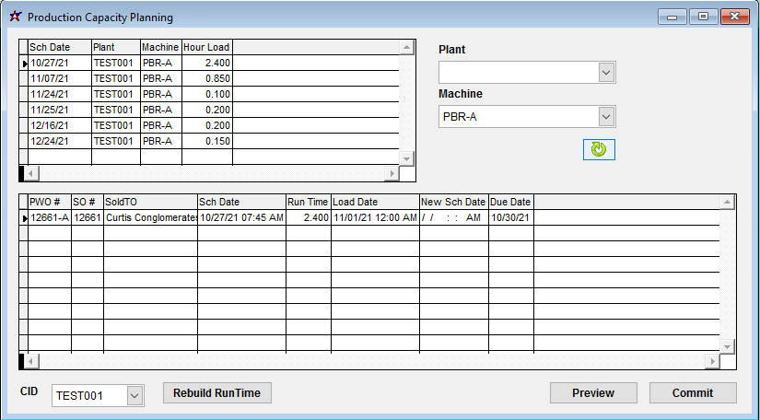Click the Commit button

pos(692,393)
